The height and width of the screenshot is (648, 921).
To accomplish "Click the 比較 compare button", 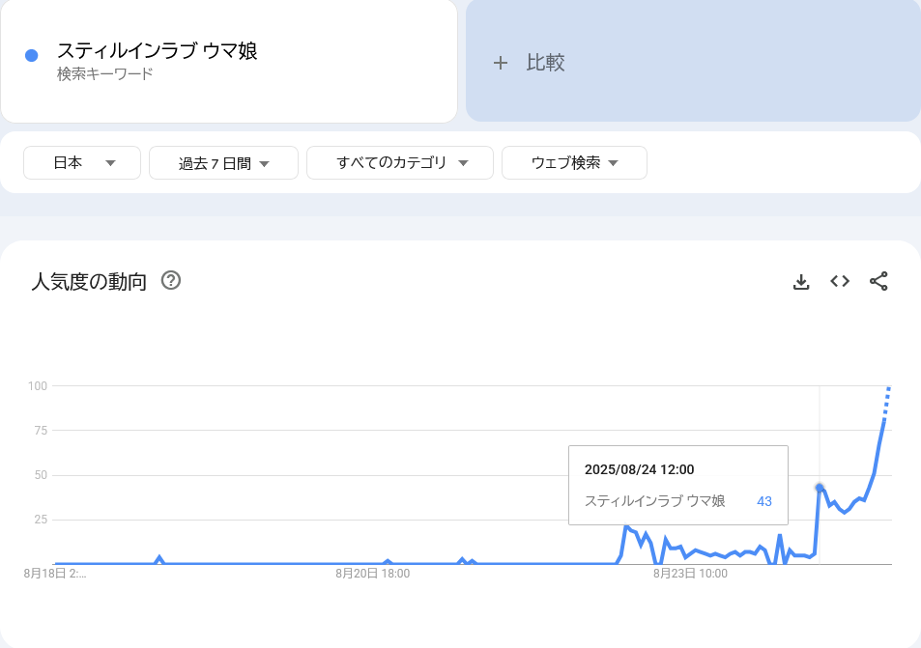I will [545, 63].
